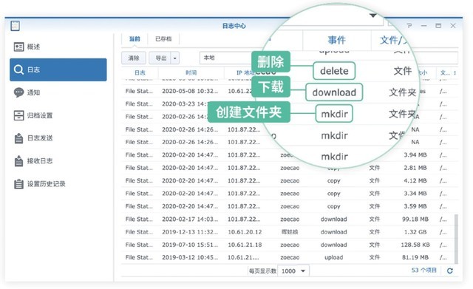The width and height of the screenshot is (473, 289).
Task: Open the Log Center app icon
Action: pyautogui.click(x=15, y=26)
